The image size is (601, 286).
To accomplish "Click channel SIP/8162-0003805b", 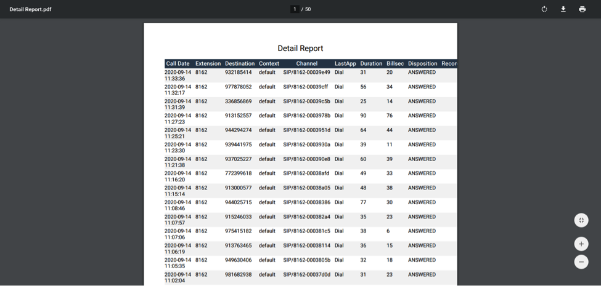I will click(306, 260).
